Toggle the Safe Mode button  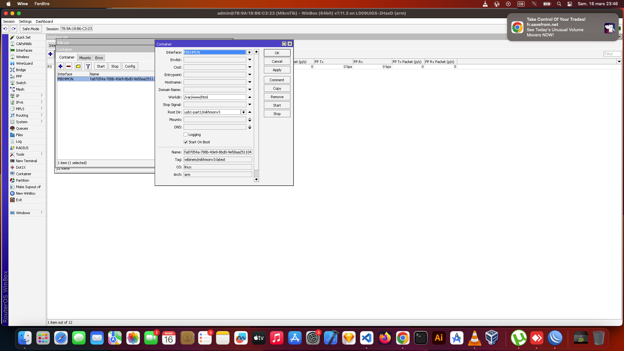31,29
